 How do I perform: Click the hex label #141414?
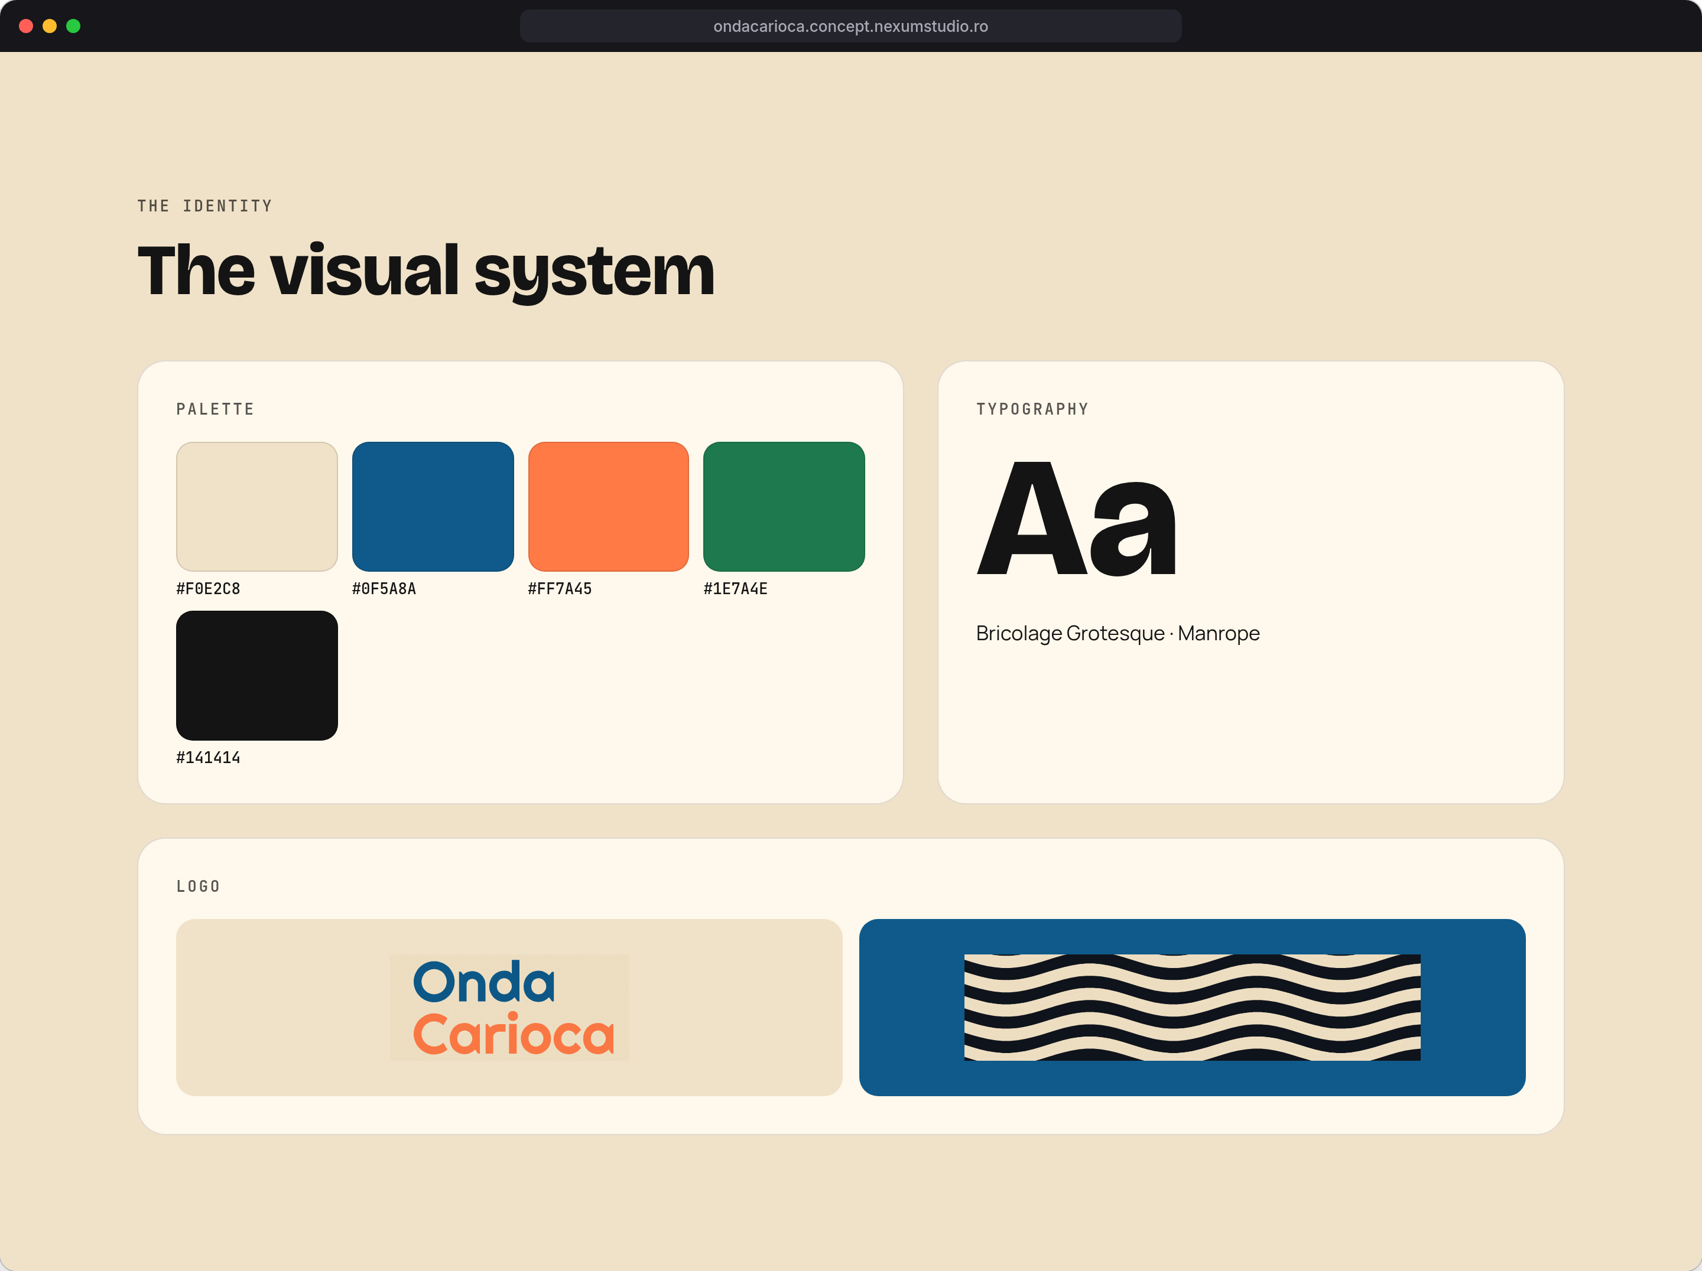coord(209,757)
